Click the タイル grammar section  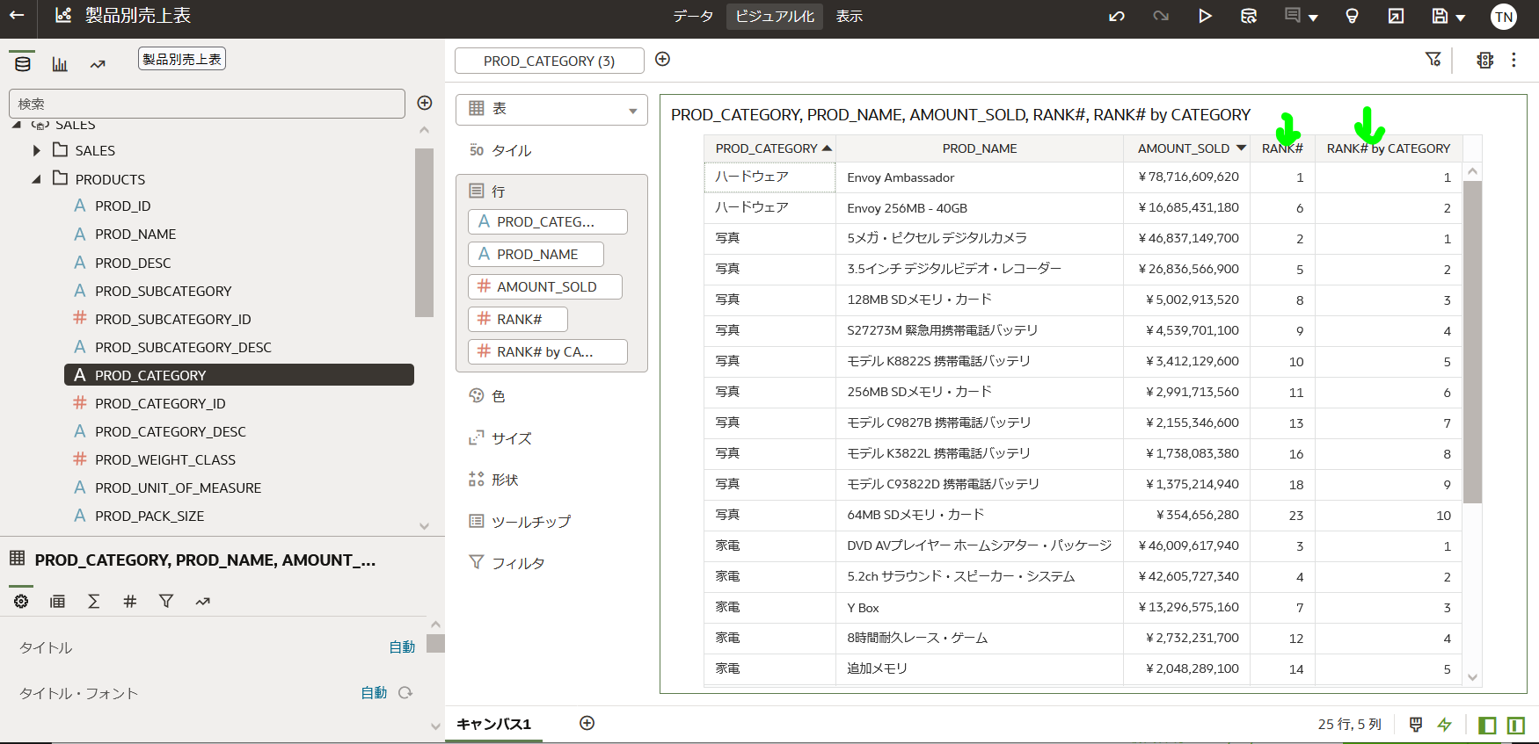click(511, 151)
